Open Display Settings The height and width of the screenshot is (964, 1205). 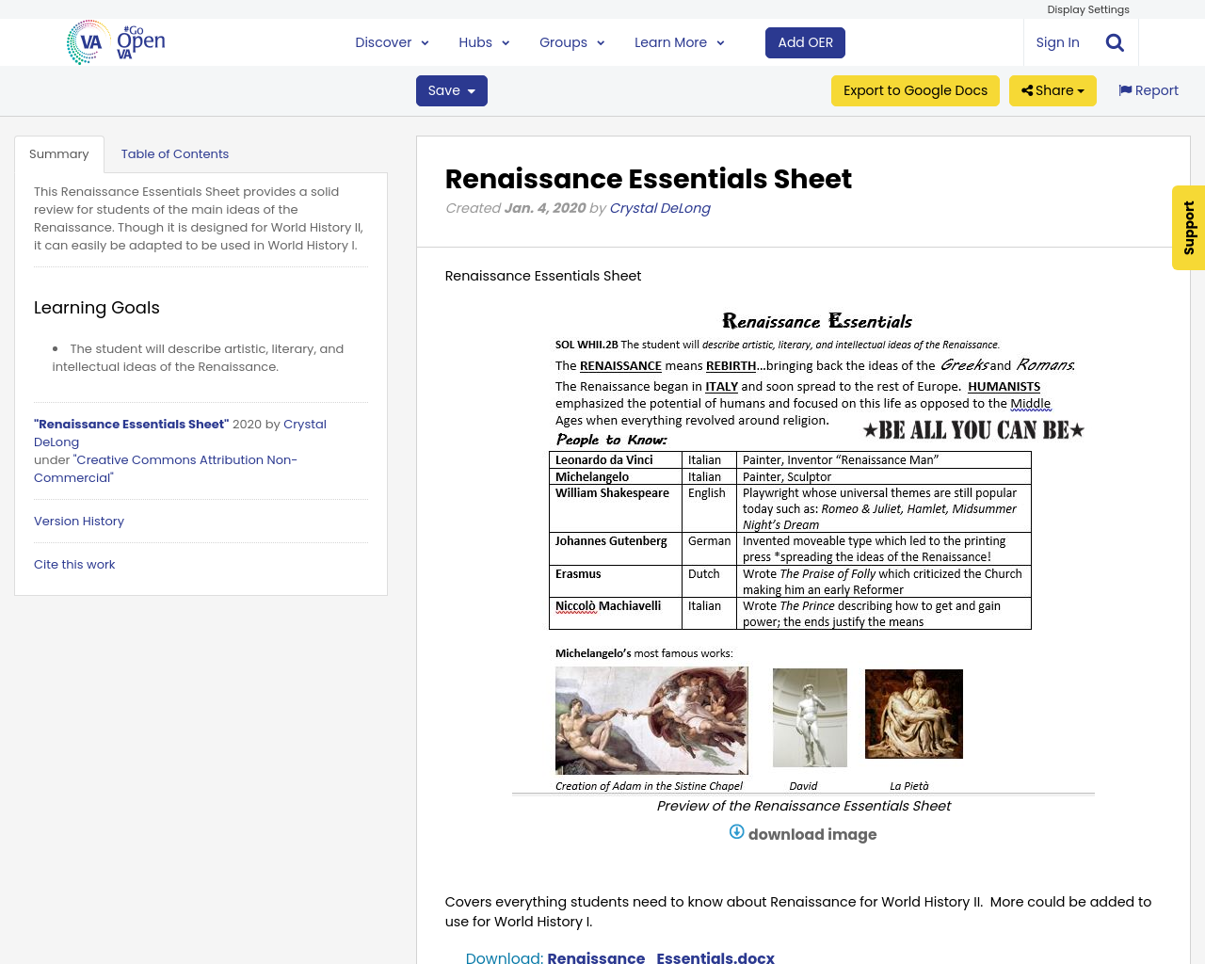[1087, 8]
